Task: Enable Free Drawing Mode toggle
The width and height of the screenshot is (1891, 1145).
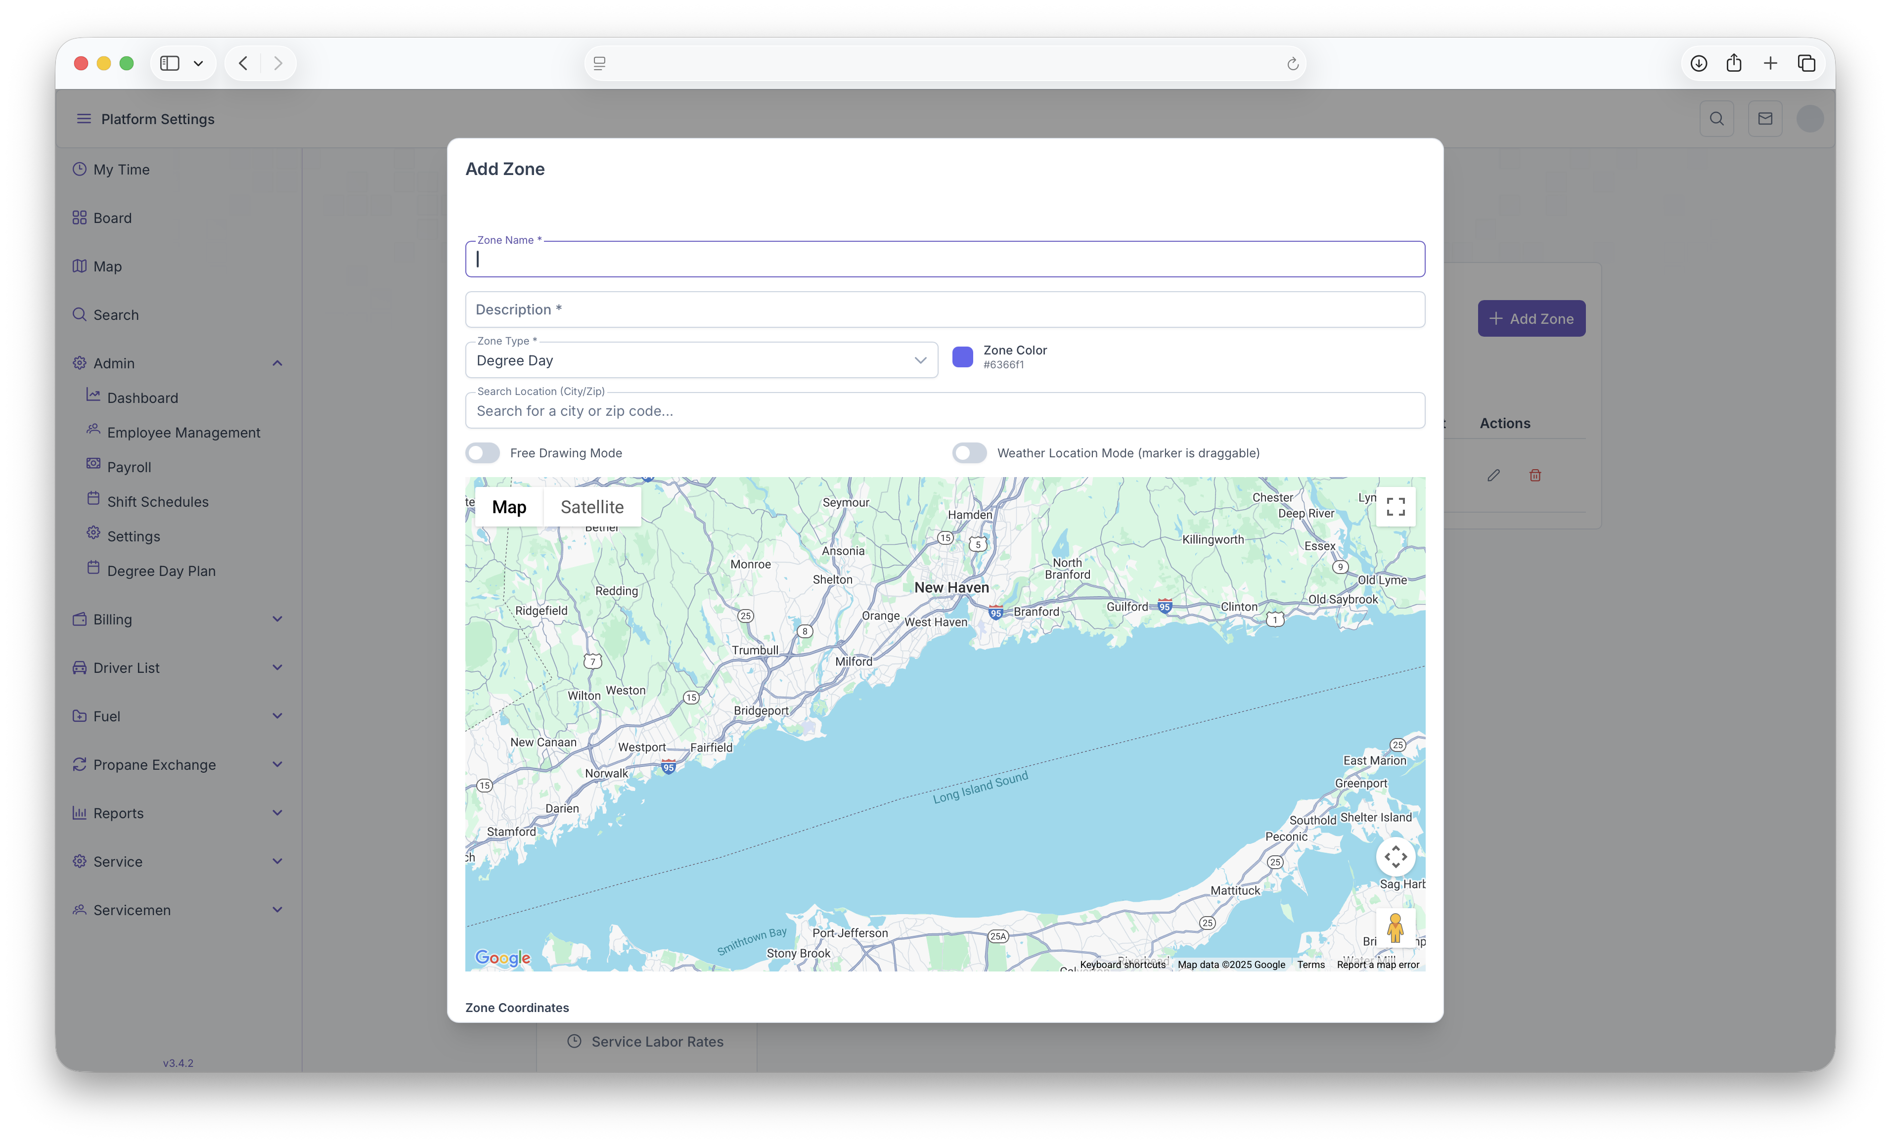Action: (x=483, y=453)
